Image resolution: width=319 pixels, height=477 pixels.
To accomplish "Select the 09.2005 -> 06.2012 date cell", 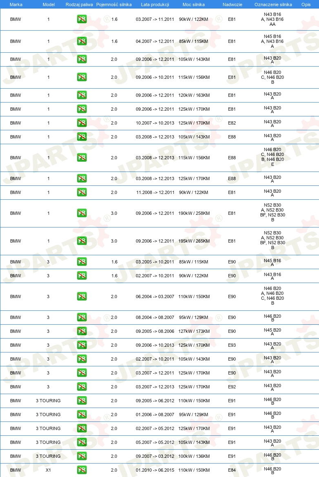I will [155, 401].
